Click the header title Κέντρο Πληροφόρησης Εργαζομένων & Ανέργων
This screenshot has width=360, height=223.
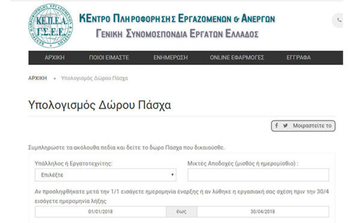[x=177, y=19]
